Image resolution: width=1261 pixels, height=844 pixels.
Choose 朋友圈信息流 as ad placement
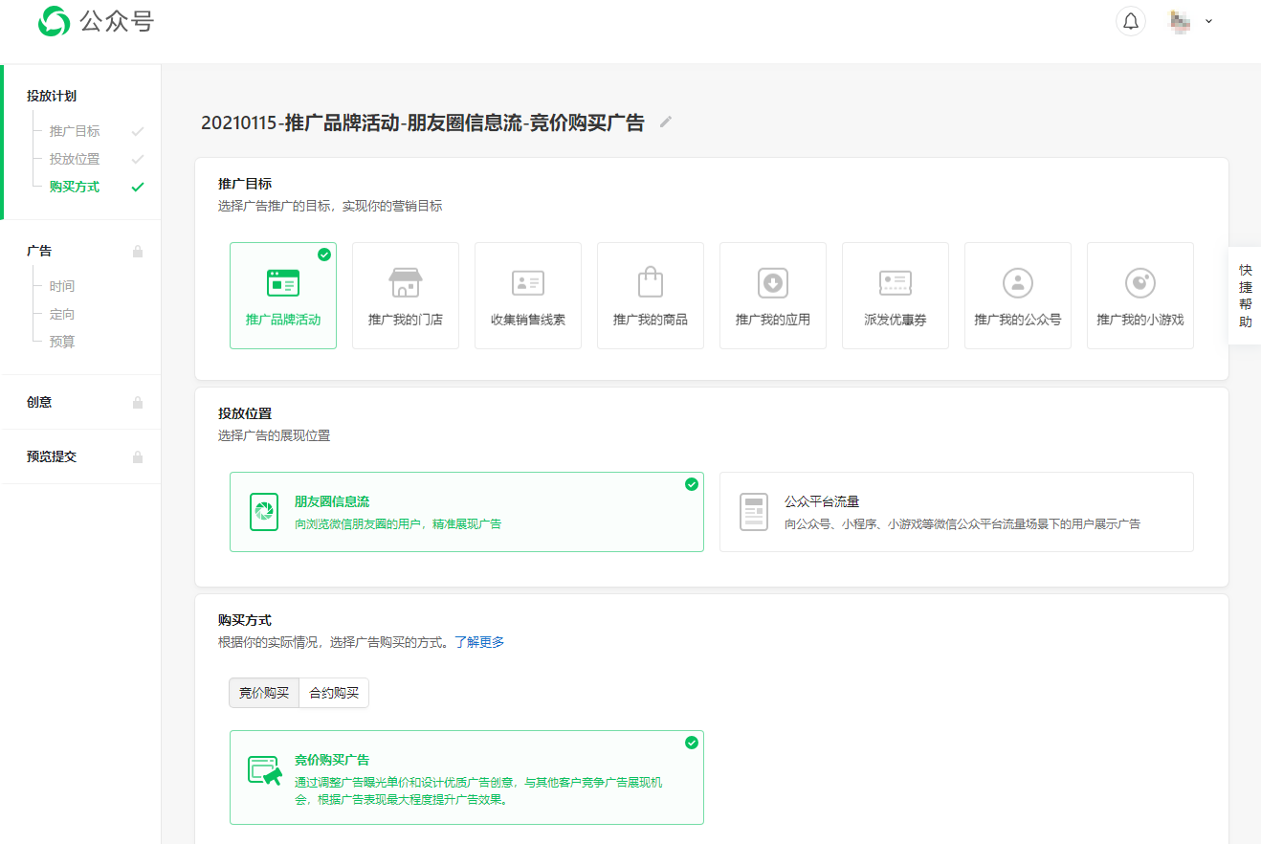466,512
